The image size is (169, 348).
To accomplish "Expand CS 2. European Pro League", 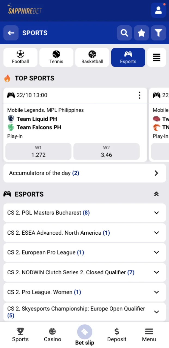I will [x=84, y=252].
